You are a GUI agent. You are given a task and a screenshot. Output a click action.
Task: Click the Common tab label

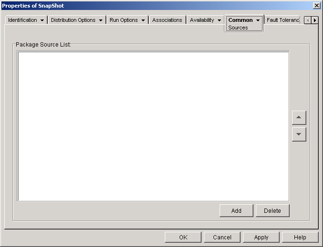tap(241, 20)
